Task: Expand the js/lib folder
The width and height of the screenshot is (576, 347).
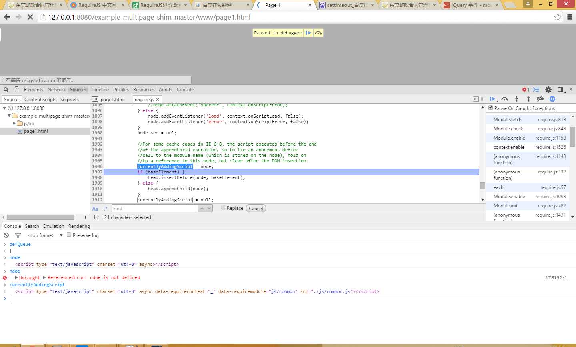Action: point(14,123)
